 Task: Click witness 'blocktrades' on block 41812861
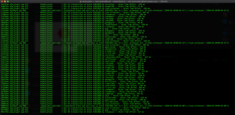point(111,98)
